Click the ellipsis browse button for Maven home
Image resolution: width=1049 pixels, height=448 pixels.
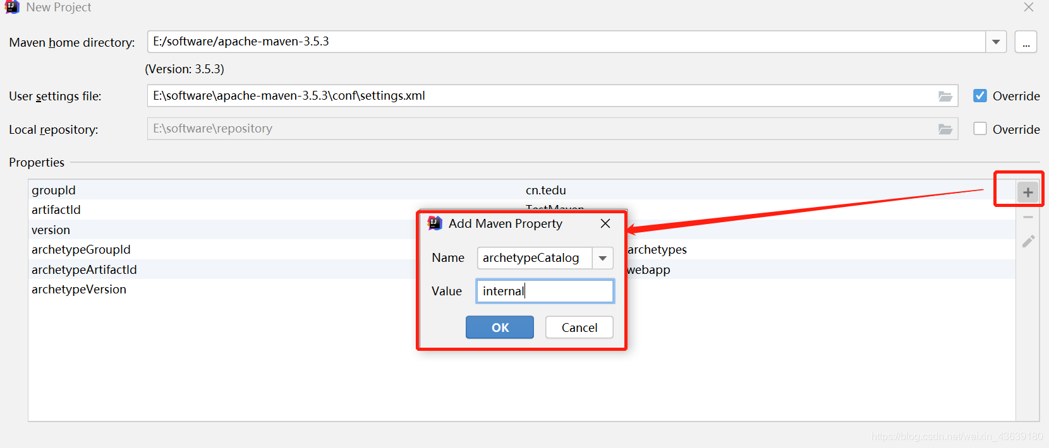coord(1026,42)
